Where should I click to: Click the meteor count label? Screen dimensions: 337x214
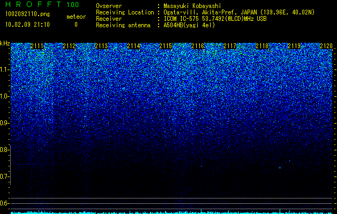point(76,17)
